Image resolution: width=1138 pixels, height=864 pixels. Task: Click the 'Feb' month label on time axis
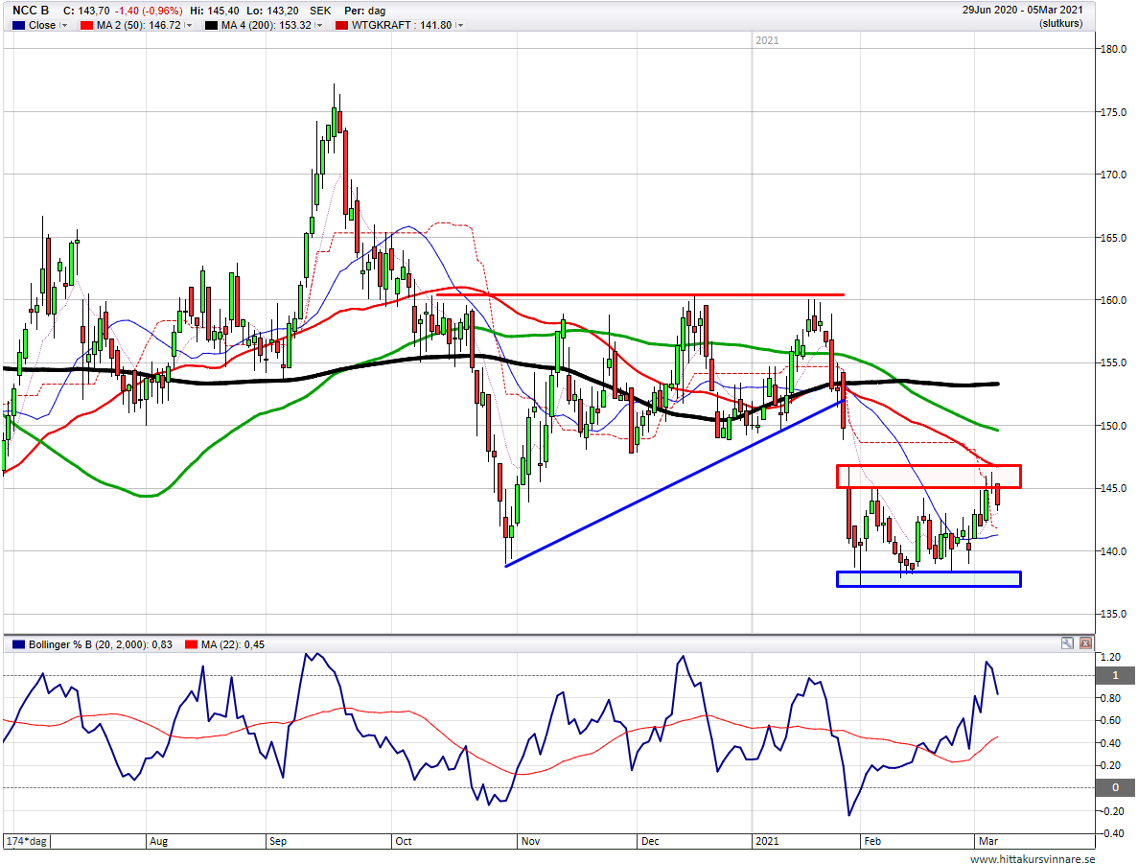tap(872, 841)
